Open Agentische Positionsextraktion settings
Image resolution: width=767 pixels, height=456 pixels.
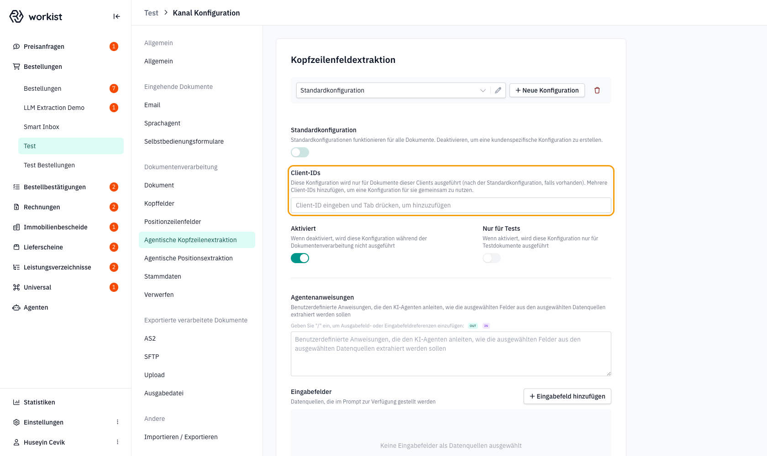[197, 258]
